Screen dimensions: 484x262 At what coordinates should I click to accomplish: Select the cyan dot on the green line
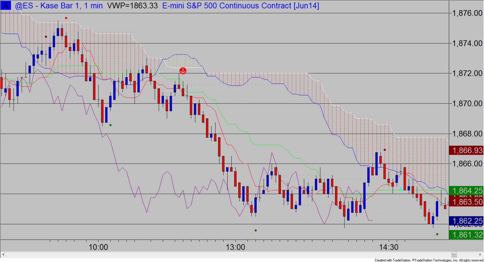click(401, 189)
